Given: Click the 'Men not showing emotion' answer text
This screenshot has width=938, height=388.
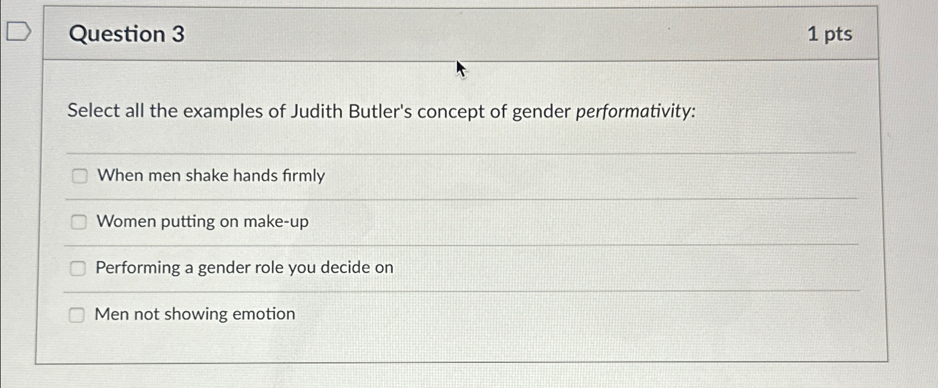Looking at the screenshot, I should pos(195,315).
